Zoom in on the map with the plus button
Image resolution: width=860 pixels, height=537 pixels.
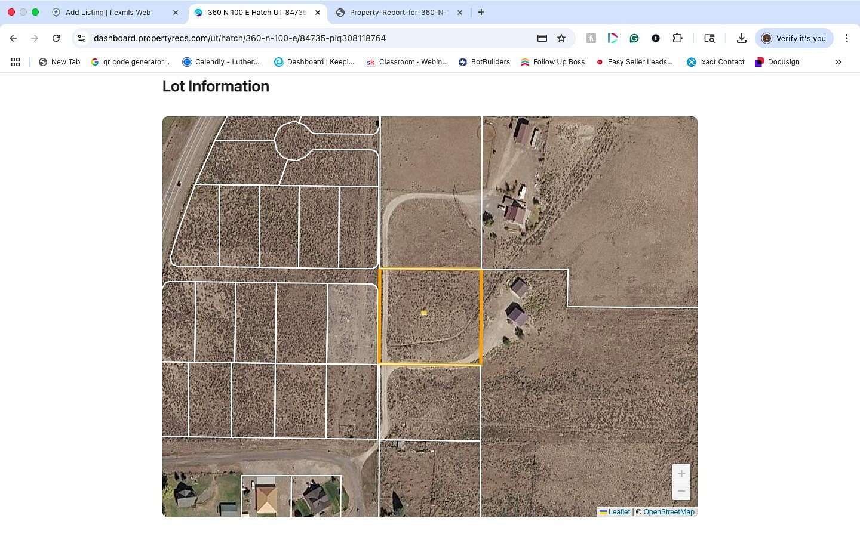click(681, 473)
